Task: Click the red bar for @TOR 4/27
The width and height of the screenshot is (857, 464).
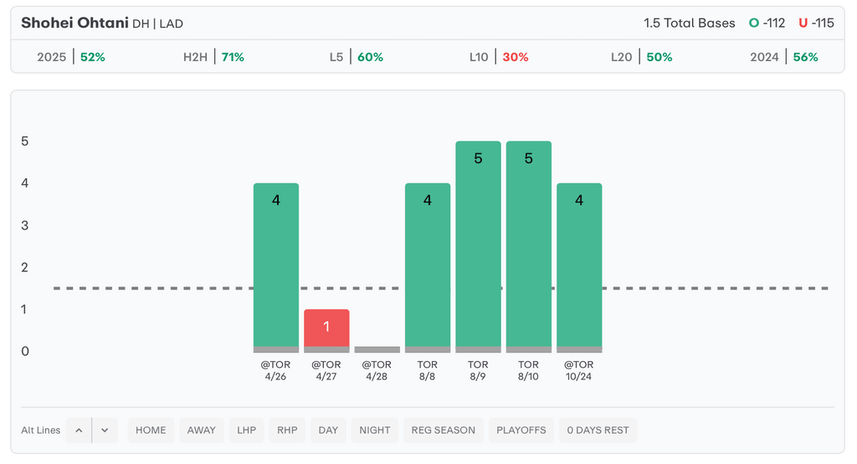Action: coord(326,328)
